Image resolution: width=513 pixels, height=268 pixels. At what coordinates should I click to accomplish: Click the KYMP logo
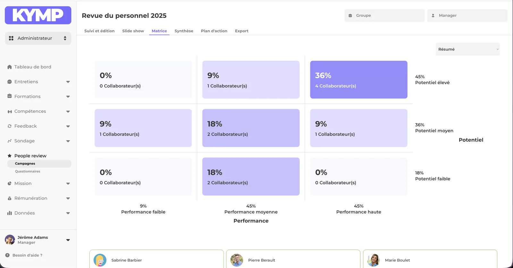click(38, 15)
